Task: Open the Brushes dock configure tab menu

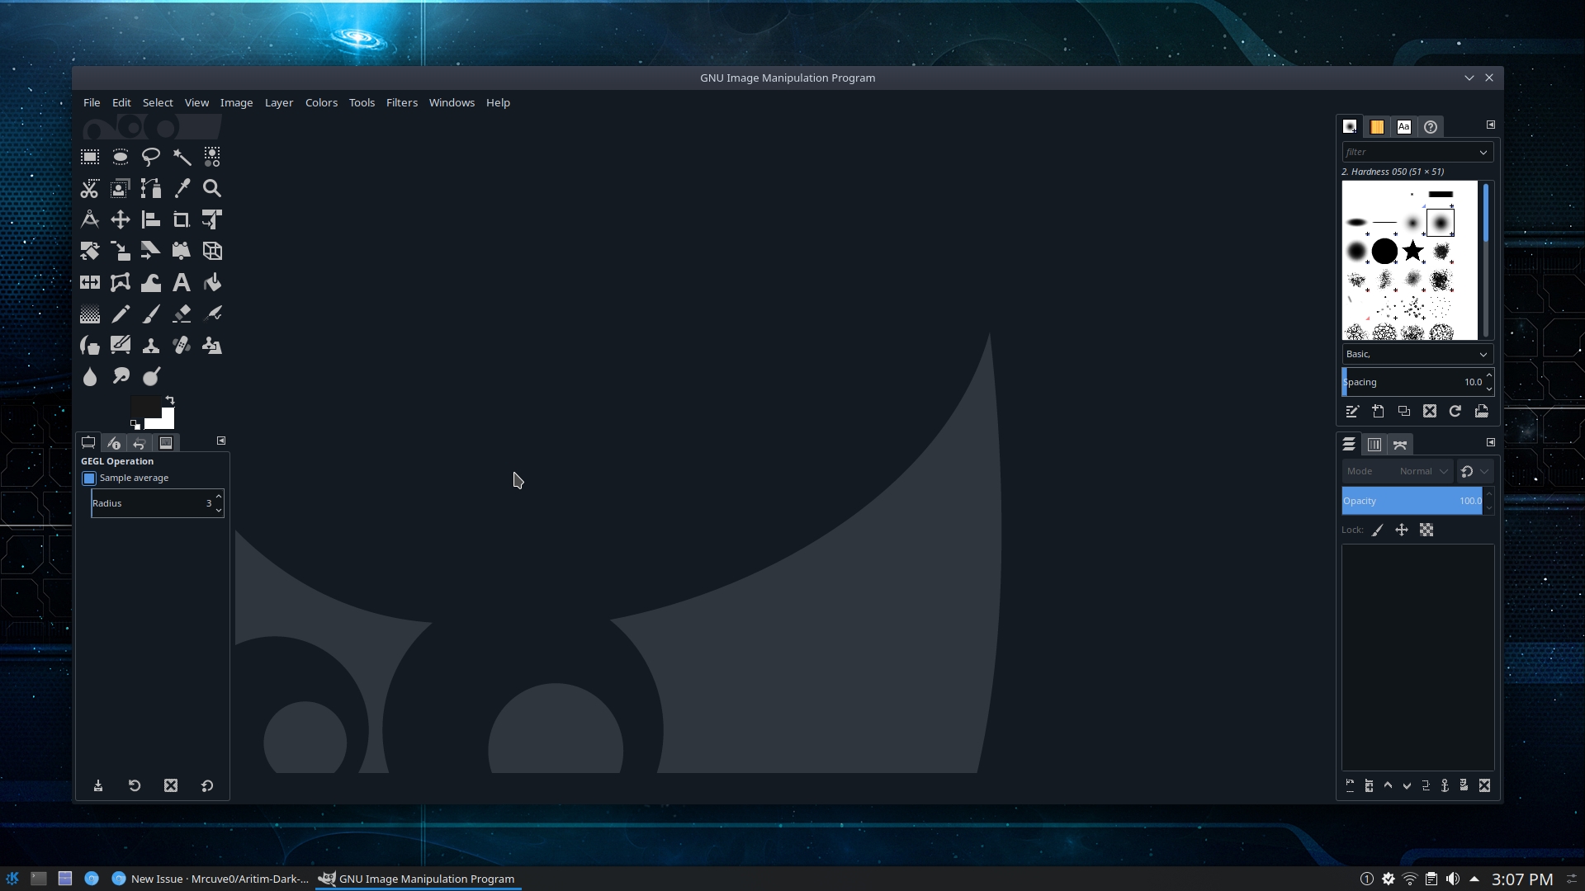Action: 1491,125
